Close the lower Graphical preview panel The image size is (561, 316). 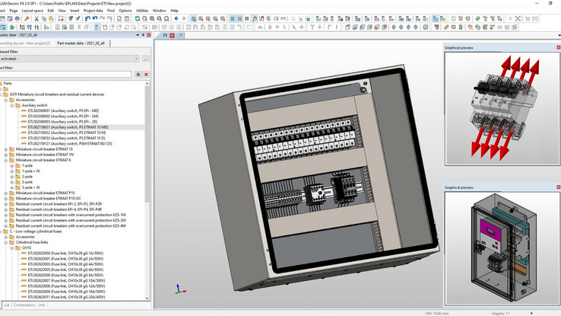(x=558, y=187)
